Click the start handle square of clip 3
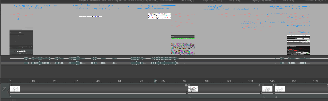Viewport: 328px width, 101px height. click(x=263, y=85)
